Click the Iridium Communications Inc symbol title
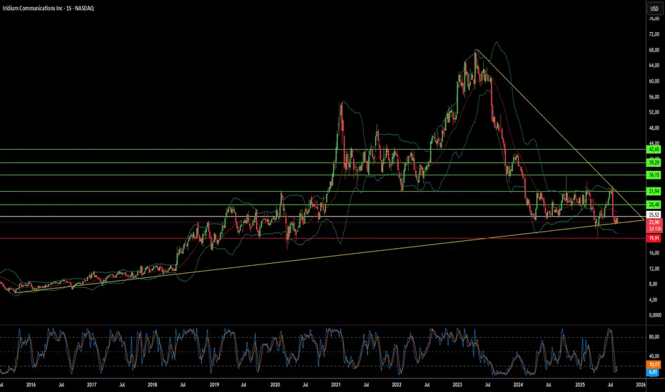665x392 pixels. [x=33, y=9]
